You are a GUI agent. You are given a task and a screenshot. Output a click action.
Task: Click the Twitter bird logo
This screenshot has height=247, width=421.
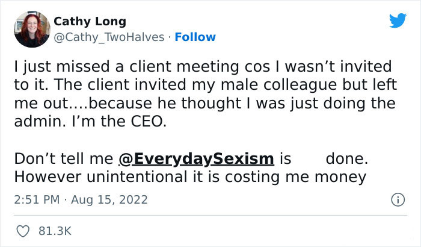(398, 20)
